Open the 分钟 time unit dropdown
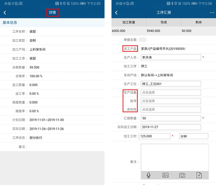The height and width of the screenshot is (185, 216). pos(190,136)
